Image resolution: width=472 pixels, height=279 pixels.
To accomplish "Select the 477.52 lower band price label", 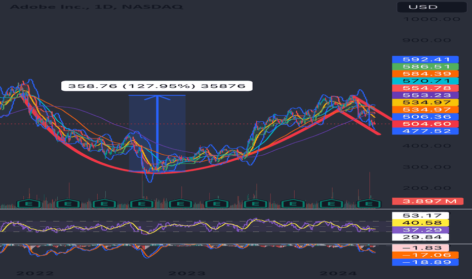I will (x=425, y=131).
